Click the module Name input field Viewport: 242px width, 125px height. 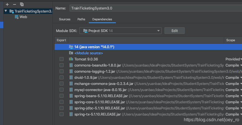(x=156, y=8)
